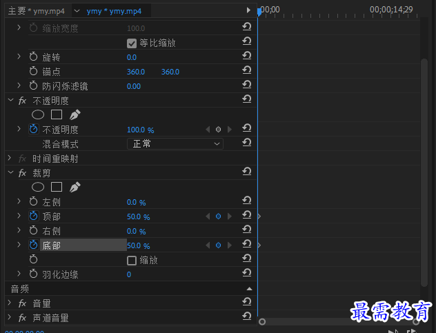This screenshot has height=333, width=436.
Task: Reset the 混合模式 parameter
Action: click(x=247, y=143)
